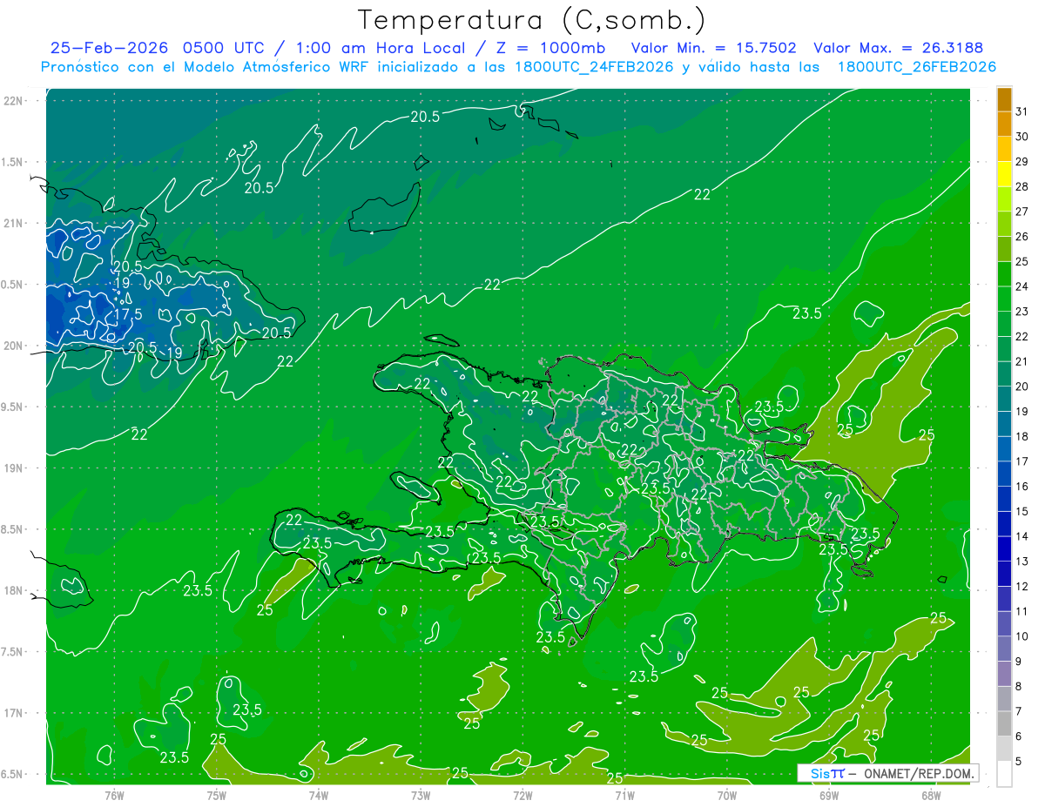
Task: Click 'Valor Max. = 26.3188' readout
Action: [899, 48]
